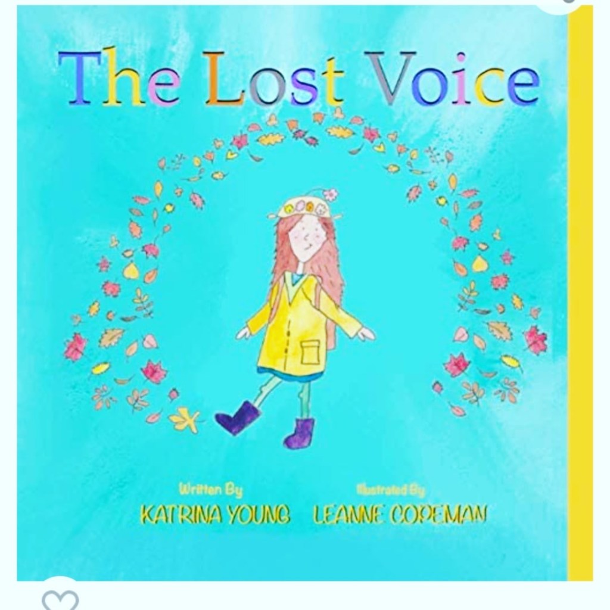The height and width of the screenshot is (610, 610).
Task: Click the word Lost in the title
Action: coord(275,79)
